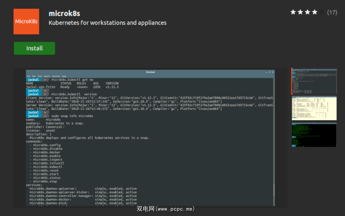Select the yellow-background second screenshot thumbnail

[314, 108]
